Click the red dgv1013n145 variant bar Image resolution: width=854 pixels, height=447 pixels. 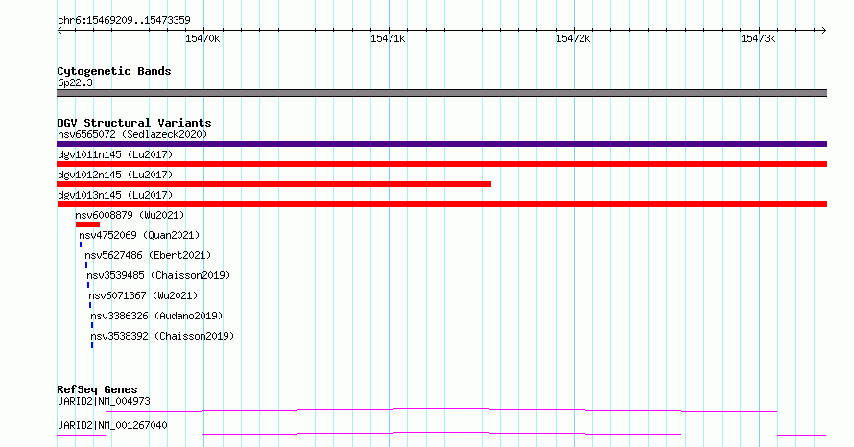[x=441, y=204]
